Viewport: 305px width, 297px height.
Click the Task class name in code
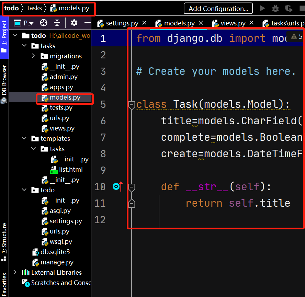click(185, 104)
